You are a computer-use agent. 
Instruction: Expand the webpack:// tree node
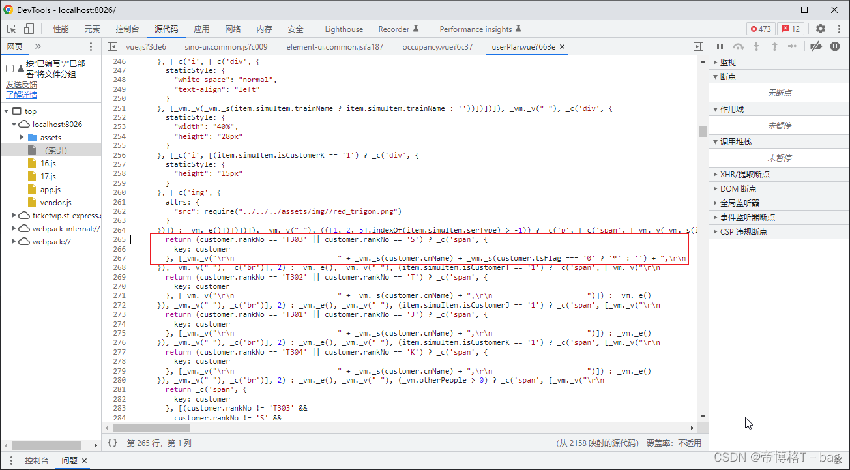pos(14,242)
